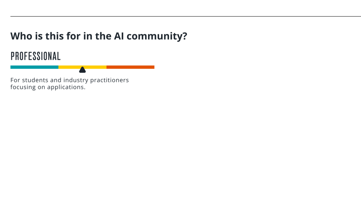Click the PROFESSIONAL level label

(36, 56)
